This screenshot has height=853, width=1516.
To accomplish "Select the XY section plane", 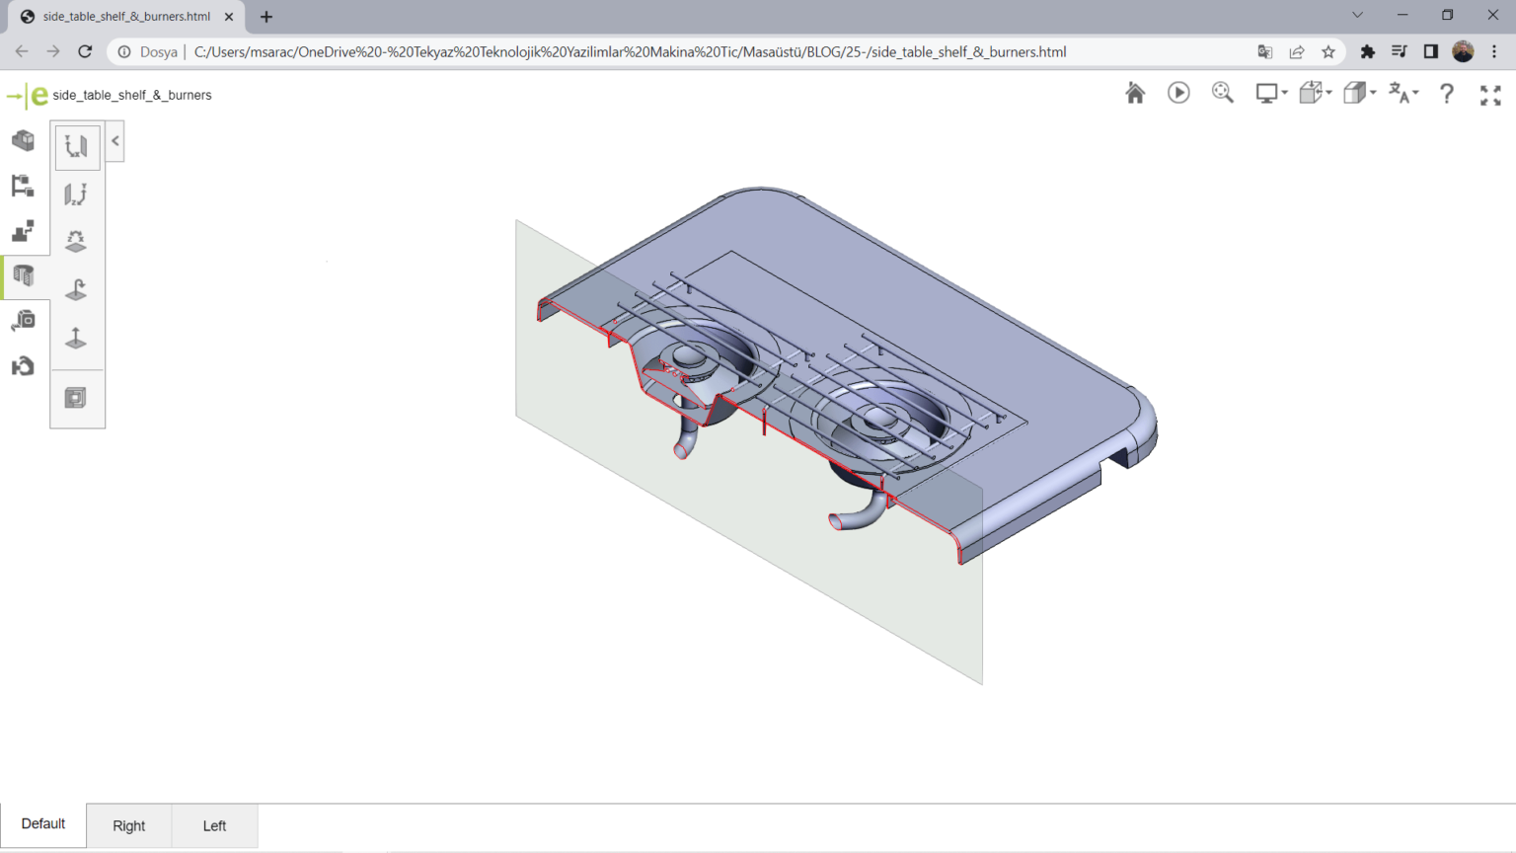I will tap(76, 146).
